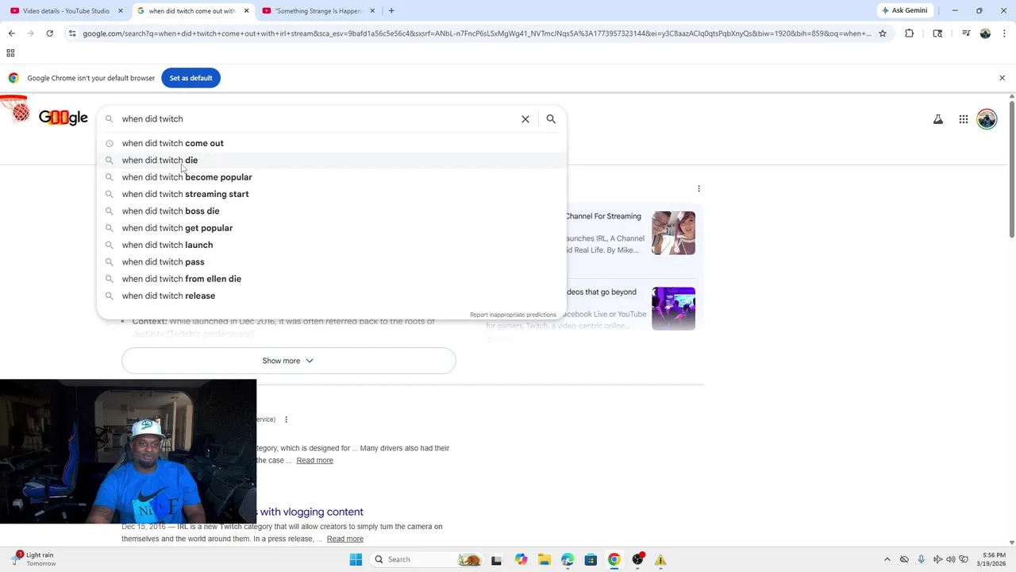Choose suggestion when did twitch streaming start
This screenshot has height=572, width=1016.
[332, 194]
